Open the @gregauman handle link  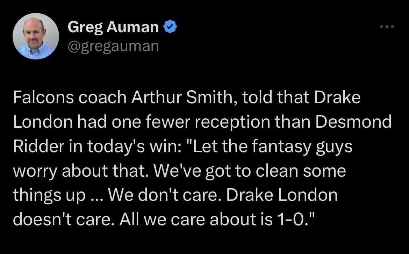tap(113, 45)
